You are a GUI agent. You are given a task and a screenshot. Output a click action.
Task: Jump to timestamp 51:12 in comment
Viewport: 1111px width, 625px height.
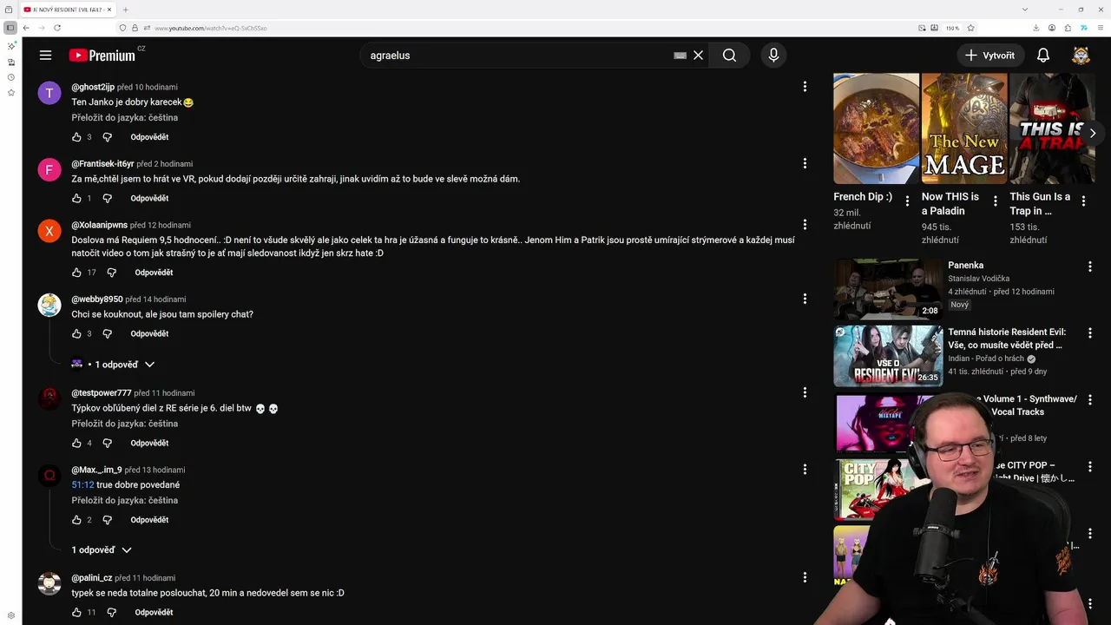82,485
